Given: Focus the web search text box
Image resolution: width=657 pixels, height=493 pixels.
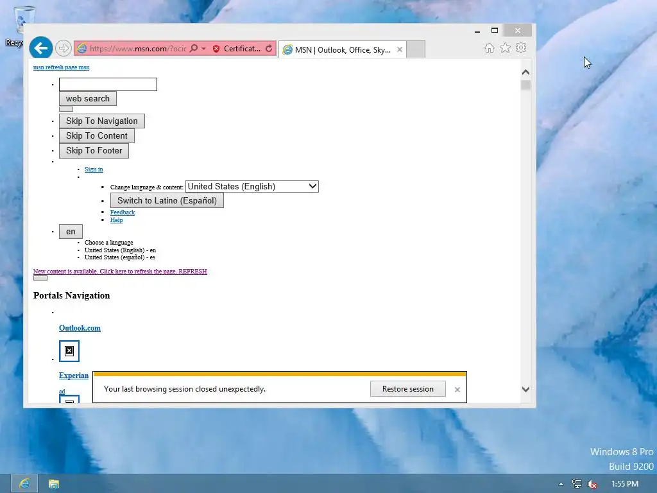Looking at the screenshot, I should pyautogui.click(x=108, y=84).
